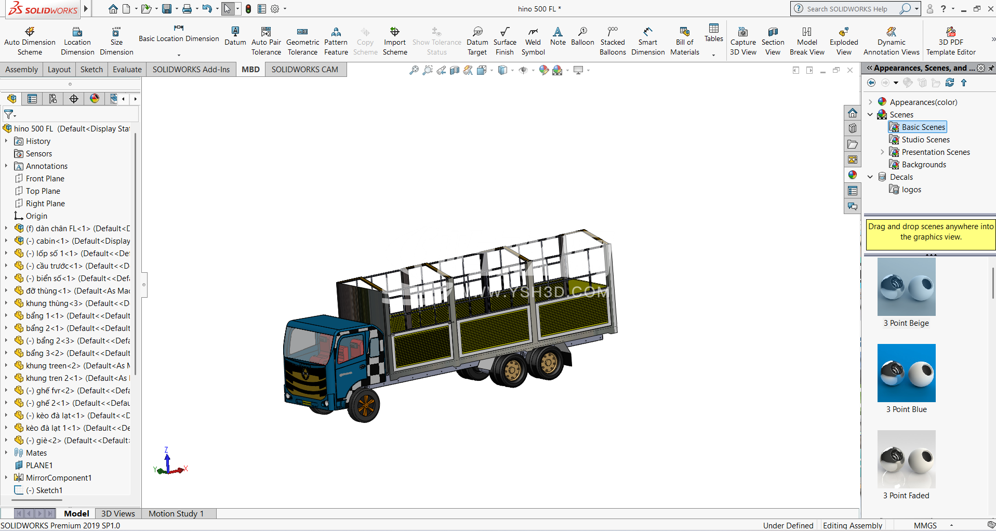
Task: Expand Appearances(color) in task pane
Action: pyautogui.click(x=870, y=102)
